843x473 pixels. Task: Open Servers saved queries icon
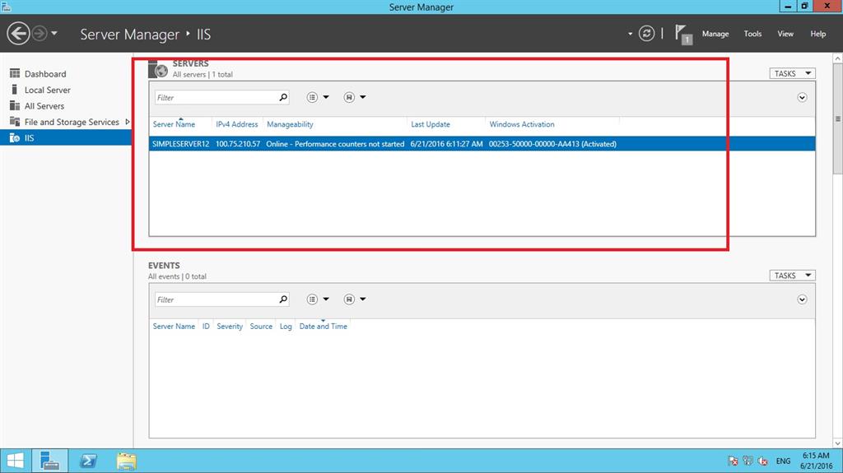[x=349, y=97]
